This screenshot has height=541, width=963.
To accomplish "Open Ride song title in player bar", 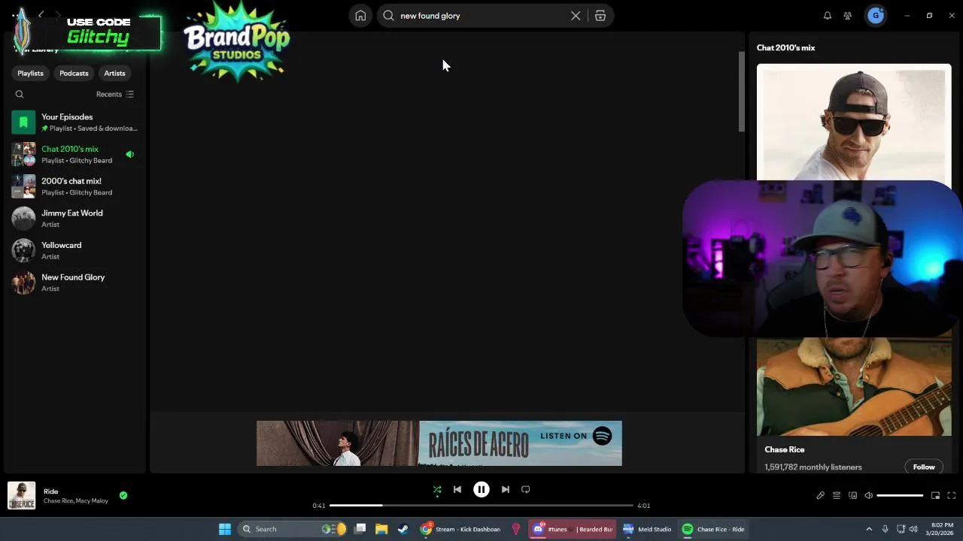I will (50, 491).
